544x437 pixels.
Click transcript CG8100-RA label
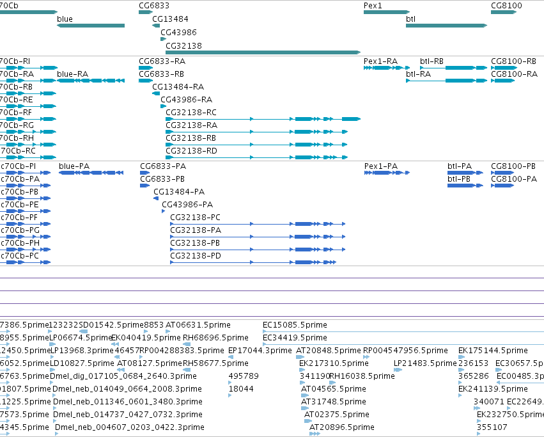click(x=514, y=74)
